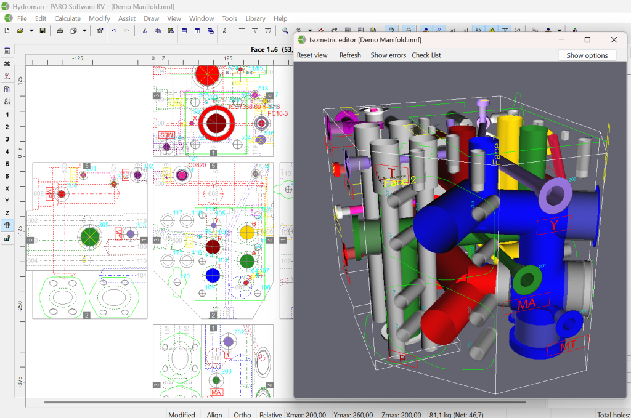Click the Redo arrow icon

pyautogui.click(x=127, y=31)
